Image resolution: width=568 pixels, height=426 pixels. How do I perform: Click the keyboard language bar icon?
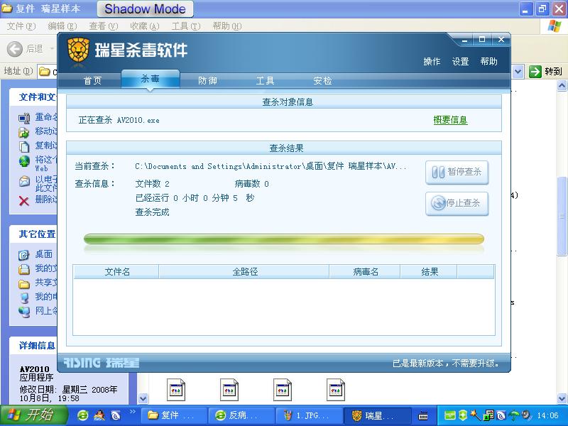422,415
